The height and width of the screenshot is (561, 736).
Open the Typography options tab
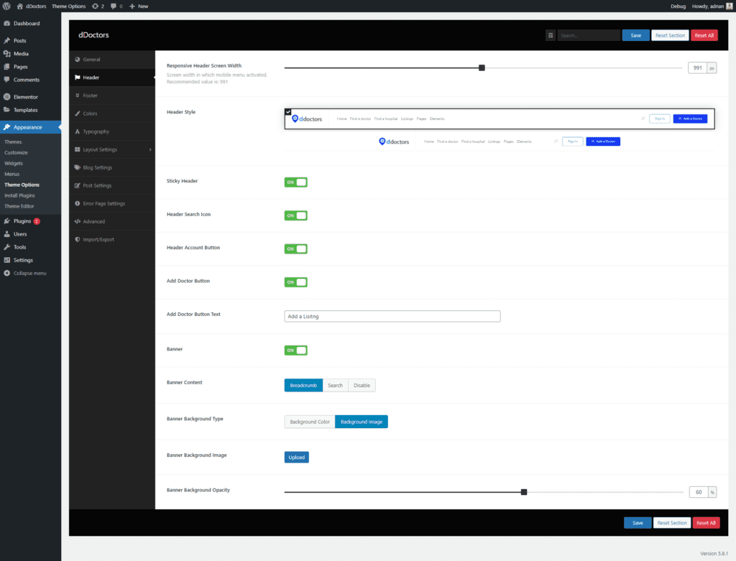tap(96, 131)
